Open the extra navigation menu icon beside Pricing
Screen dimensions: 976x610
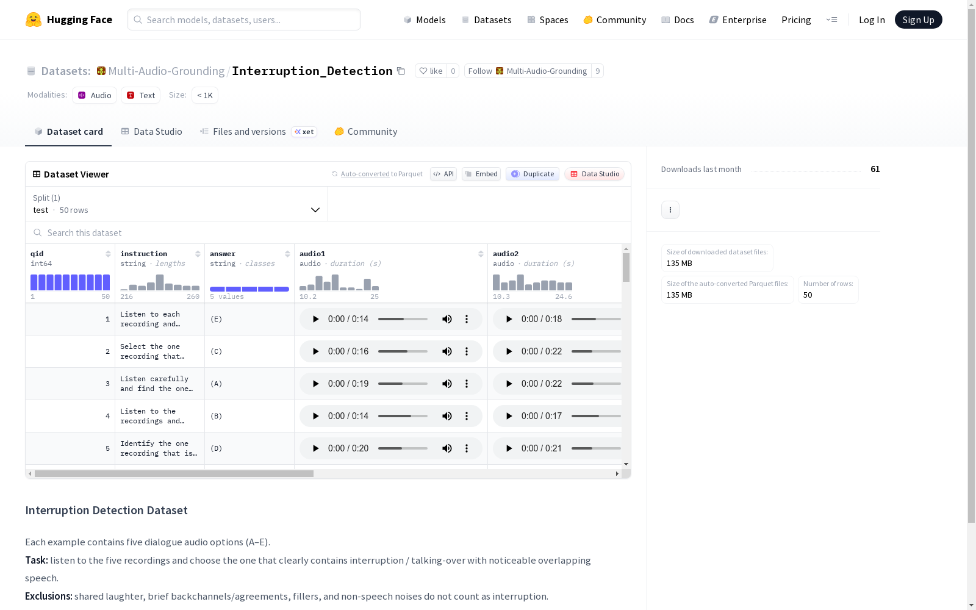point(831,20)
